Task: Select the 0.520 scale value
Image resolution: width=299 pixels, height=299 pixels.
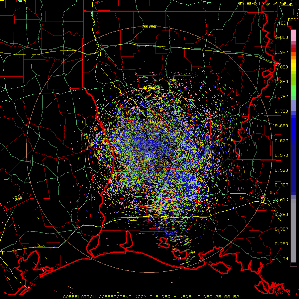Action: point(281,170)
